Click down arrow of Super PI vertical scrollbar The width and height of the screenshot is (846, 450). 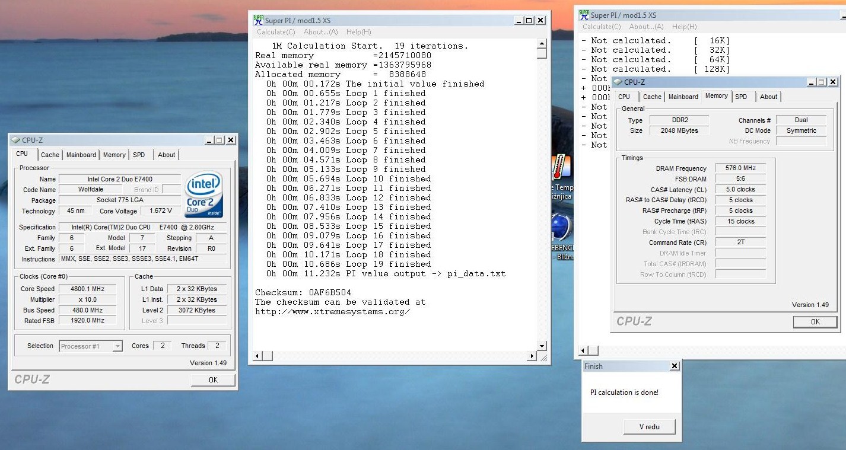(542, 346)
